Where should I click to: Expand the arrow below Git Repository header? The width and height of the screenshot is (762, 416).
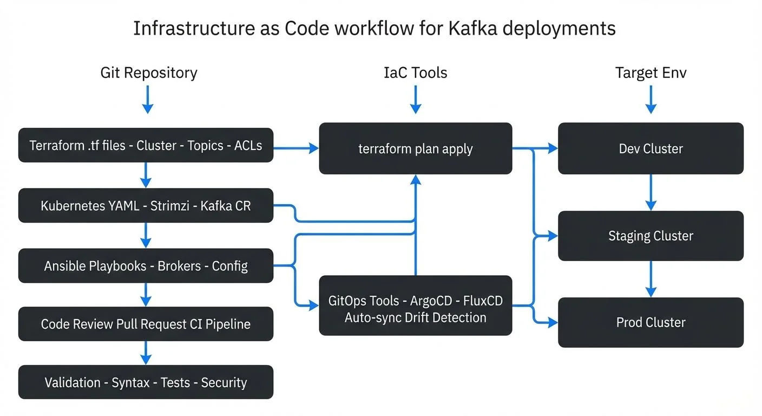[147, 100]
